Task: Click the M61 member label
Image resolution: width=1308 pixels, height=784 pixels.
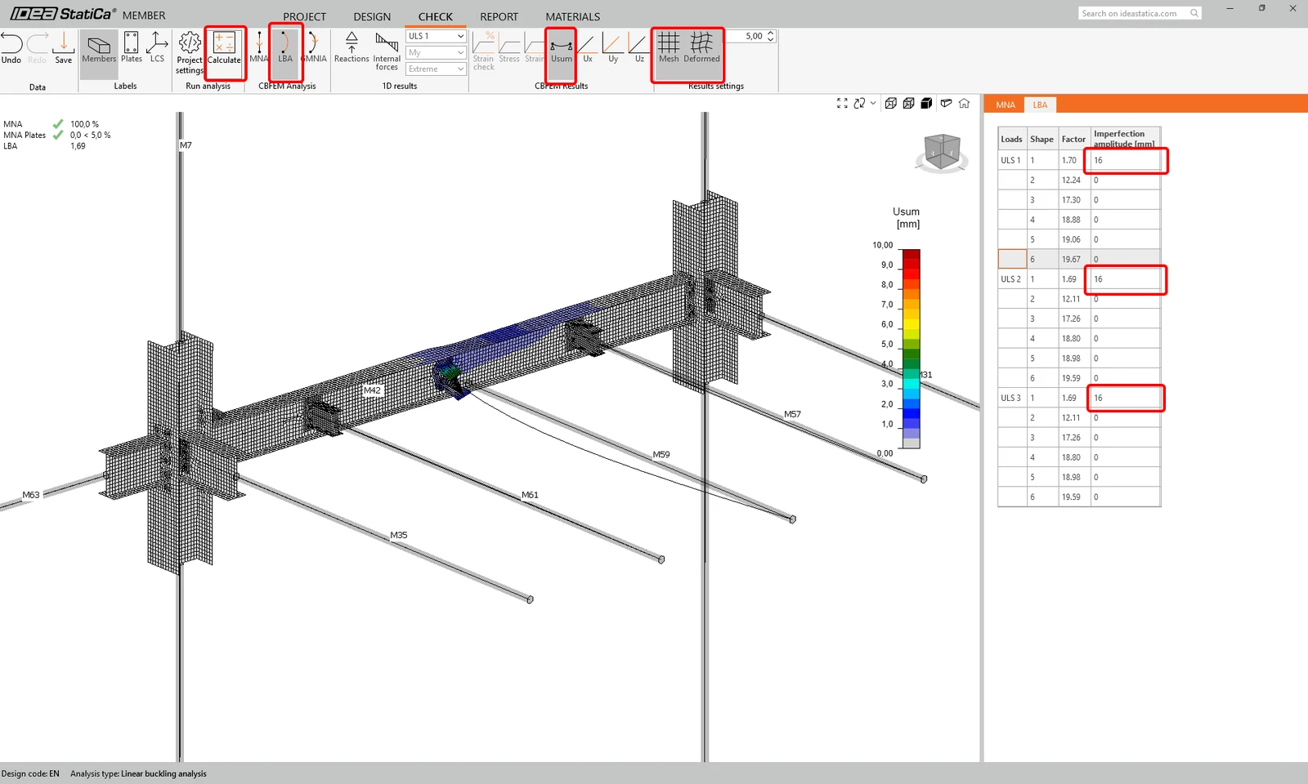Action: pyautogui.click(x=530, y=495)
